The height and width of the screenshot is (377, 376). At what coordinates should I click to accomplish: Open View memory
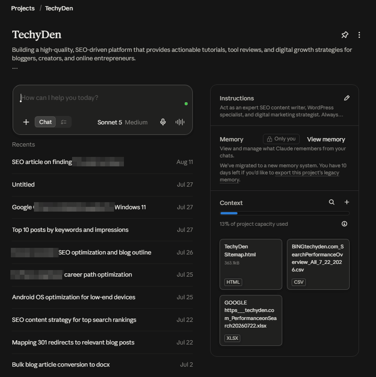click(x=326, y=139)
